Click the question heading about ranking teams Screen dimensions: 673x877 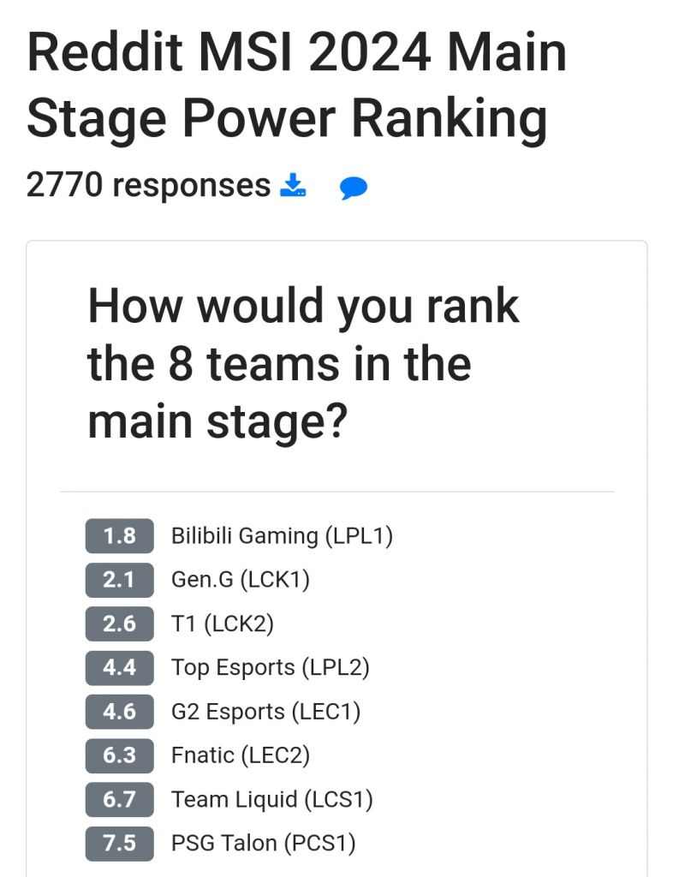coord(303,364)
